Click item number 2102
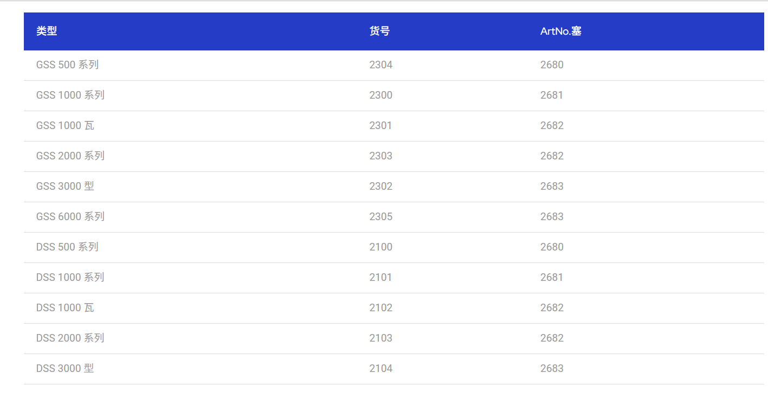768x398 pixels. point(380,308)
